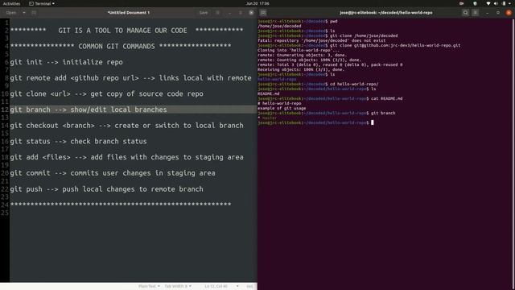Click the terminal vertical scrollbar
515x290 pixels.
point(513,154)
